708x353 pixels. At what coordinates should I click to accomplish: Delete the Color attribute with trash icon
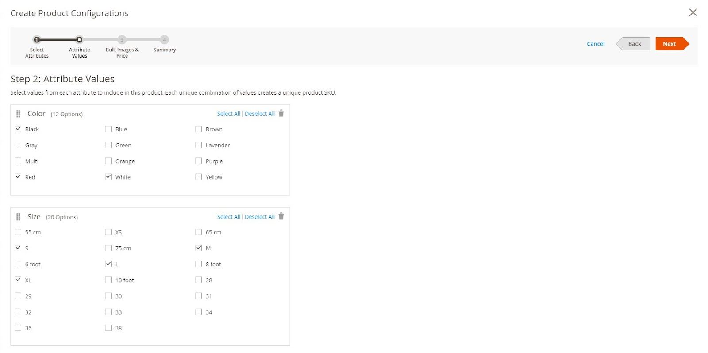(x=281, y=113)
